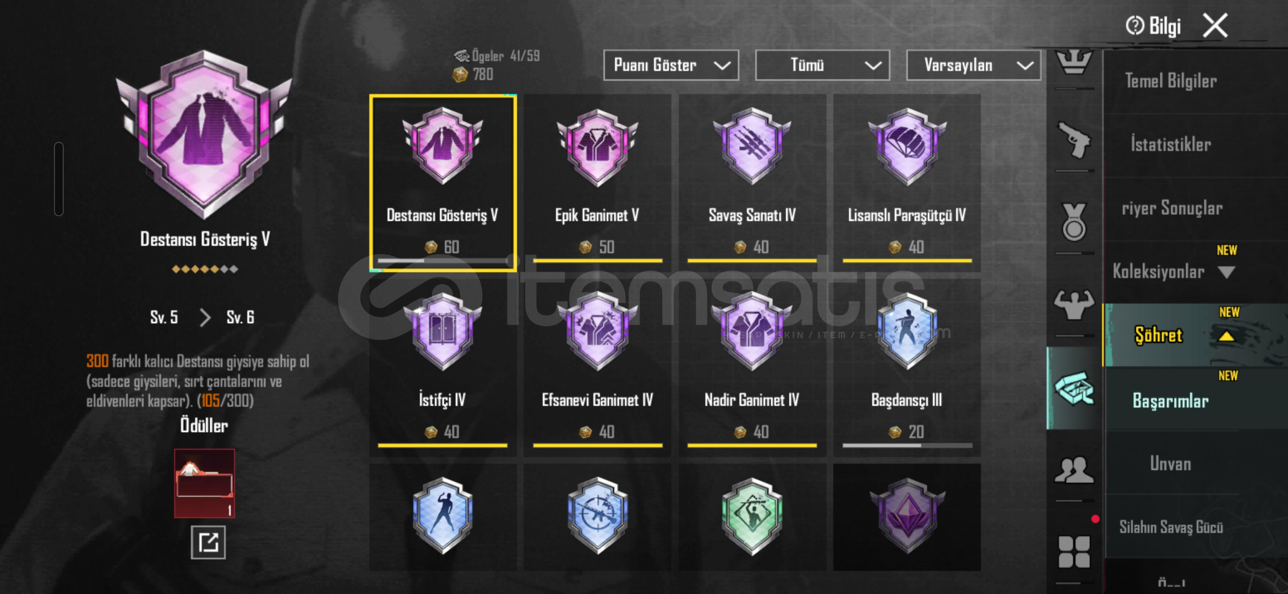
Task: Click the red reward crate under Ödüller
Action: 204,483
